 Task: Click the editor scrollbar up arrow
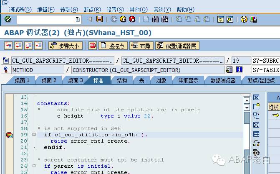click(x=247, y=100)
